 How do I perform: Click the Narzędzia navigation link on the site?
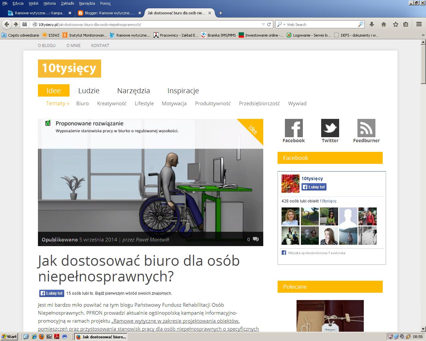(133, 91)
